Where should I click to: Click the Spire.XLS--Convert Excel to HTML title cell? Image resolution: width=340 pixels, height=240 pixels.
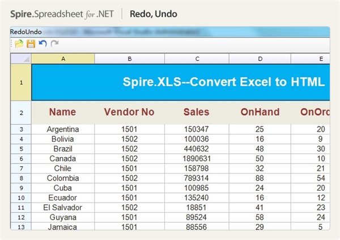tap(181, 82)
